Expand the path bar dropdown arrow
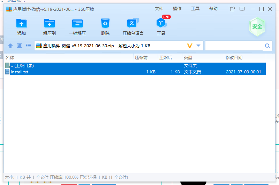The width and height of the screenshot is (279, 185). point(198,46)
